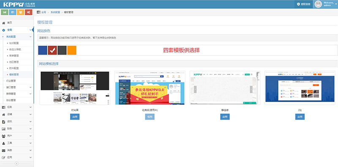Click the orange shortcut icon button
Viewport: 338px width, 167px height.
pos(20,12)
